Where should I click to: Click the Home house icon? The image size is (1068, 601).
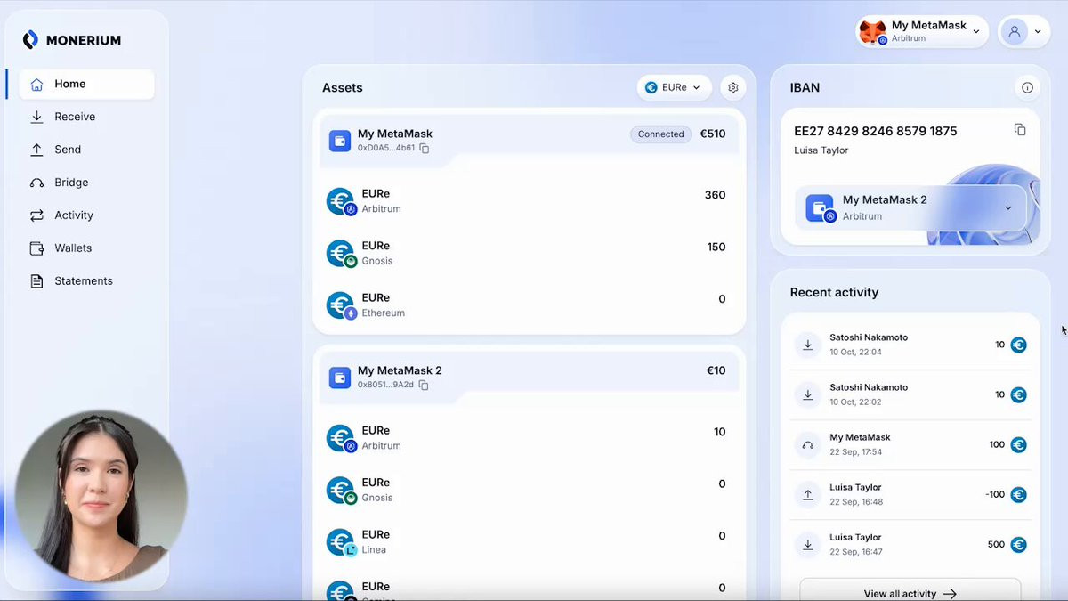36,85
